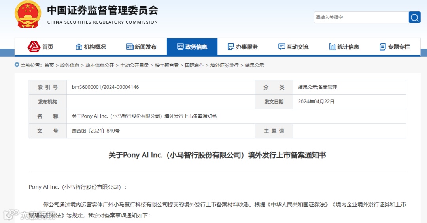
Task: Follow the 按主题查看 breadcrumb link
Action: coord(167,65)
